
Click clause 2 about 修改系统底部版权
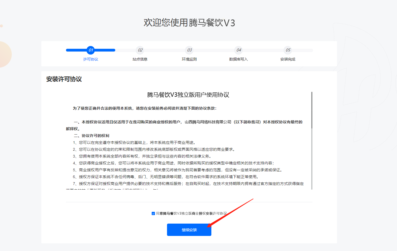pyautogui.click(x=154, y=149)
